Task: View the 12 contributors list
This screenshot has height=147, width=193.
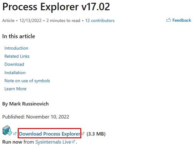Action: point(100,20)
